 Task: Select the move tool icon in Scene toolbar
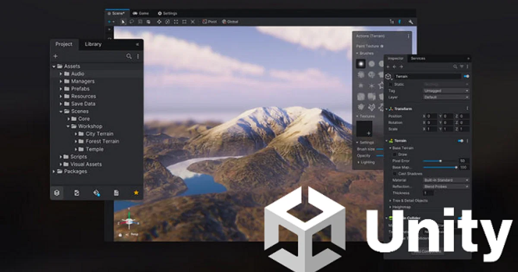159,22
